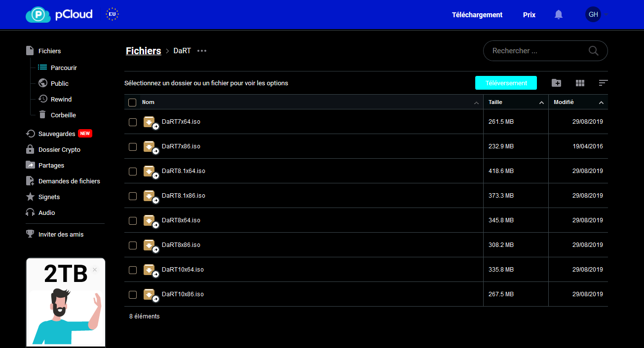This screenshot has height=348, width=644.
Task: Open the GH account avatar menu
Action: 593,14
